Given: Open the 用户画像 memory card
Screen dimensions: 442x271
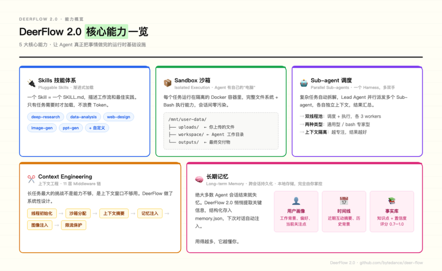Looking at the screenshot, I should click(x=296, y=212).
